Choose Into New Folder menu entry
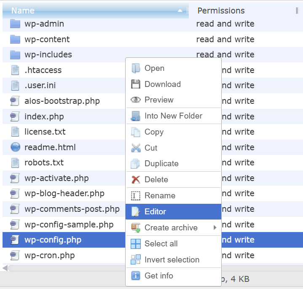 pos(173,116)
